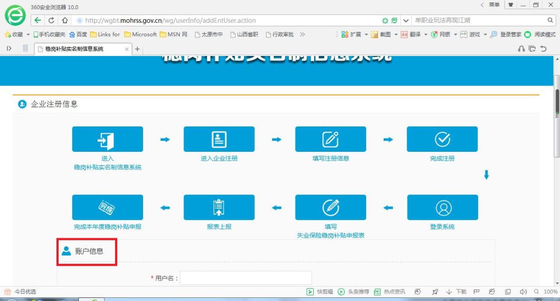Click the 进入企业注册 step icon
Image resolution: width=560 pixels, height=301 pixels.
[219, 139]
